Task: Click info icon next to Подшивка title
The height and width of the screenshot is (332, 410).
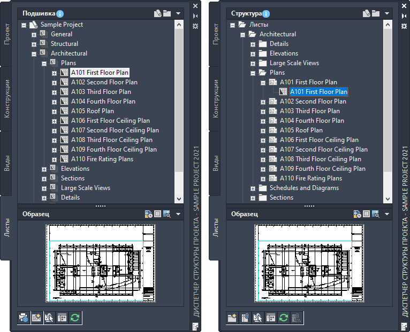Action: pos(60,13)
